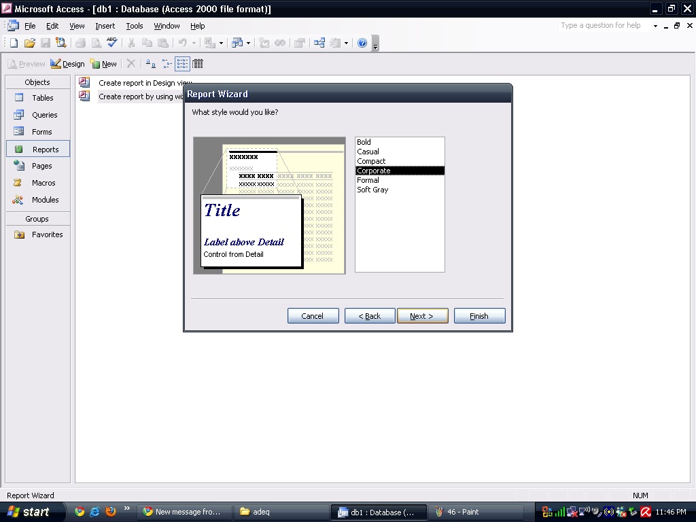This screenshot has height=522, width=696.
Task: Click the Code toolbar icon
Action: [x=264, y=43]
